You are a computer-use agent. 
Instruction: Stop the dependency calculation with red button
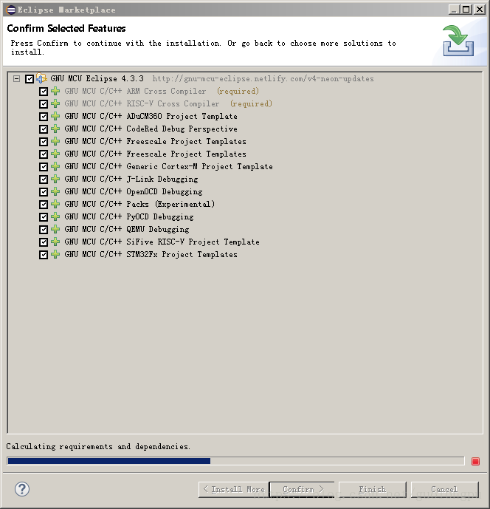(x=475, y=461)
